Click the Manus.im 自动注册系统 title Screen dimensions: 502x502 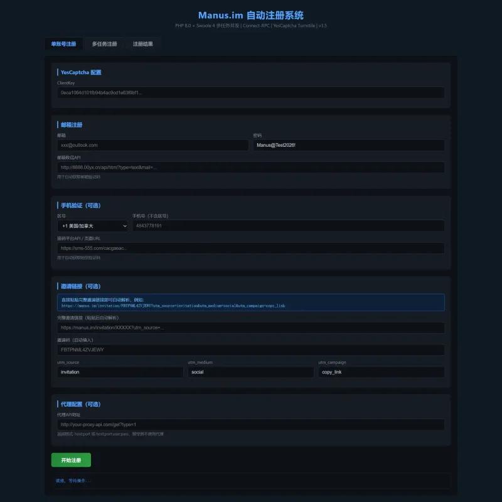coord(250,15)
